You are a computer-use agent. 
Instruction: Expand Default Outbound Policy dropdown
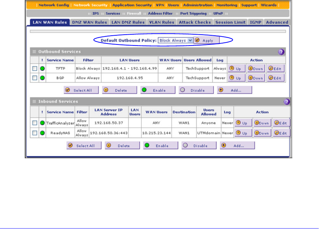click(x=190, y=40)
